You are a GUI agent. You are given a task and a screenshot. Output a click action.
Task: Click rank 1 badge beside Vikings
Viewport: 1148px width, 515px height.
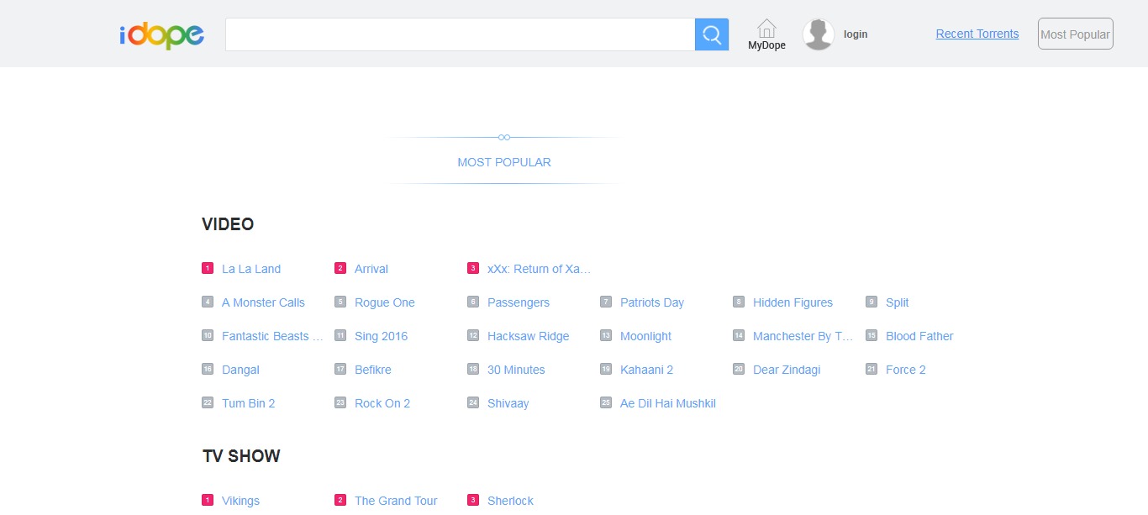(208, 501)
